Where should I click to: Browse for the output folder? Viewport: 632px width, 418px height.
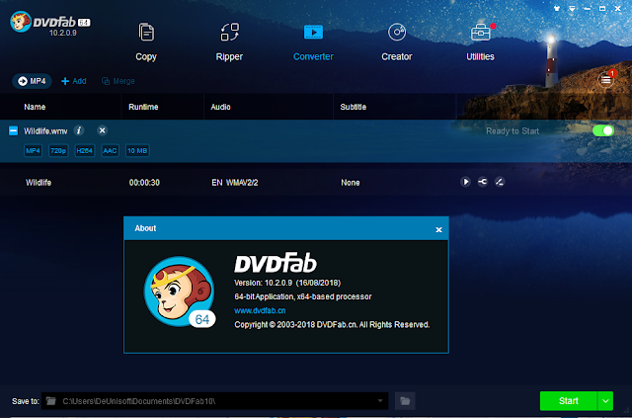coord(405,401)
